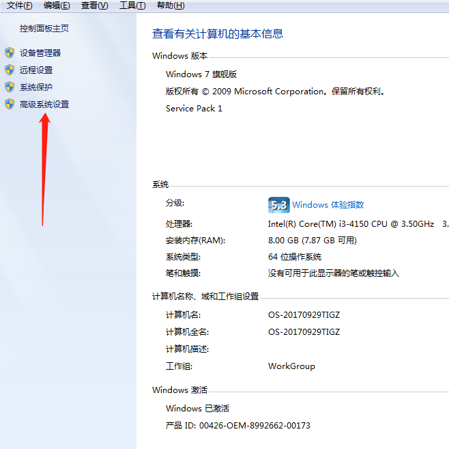Viewport: 449px width, 449px height.
Task: Click the 计算机描述: label
Action: (187, 349)
